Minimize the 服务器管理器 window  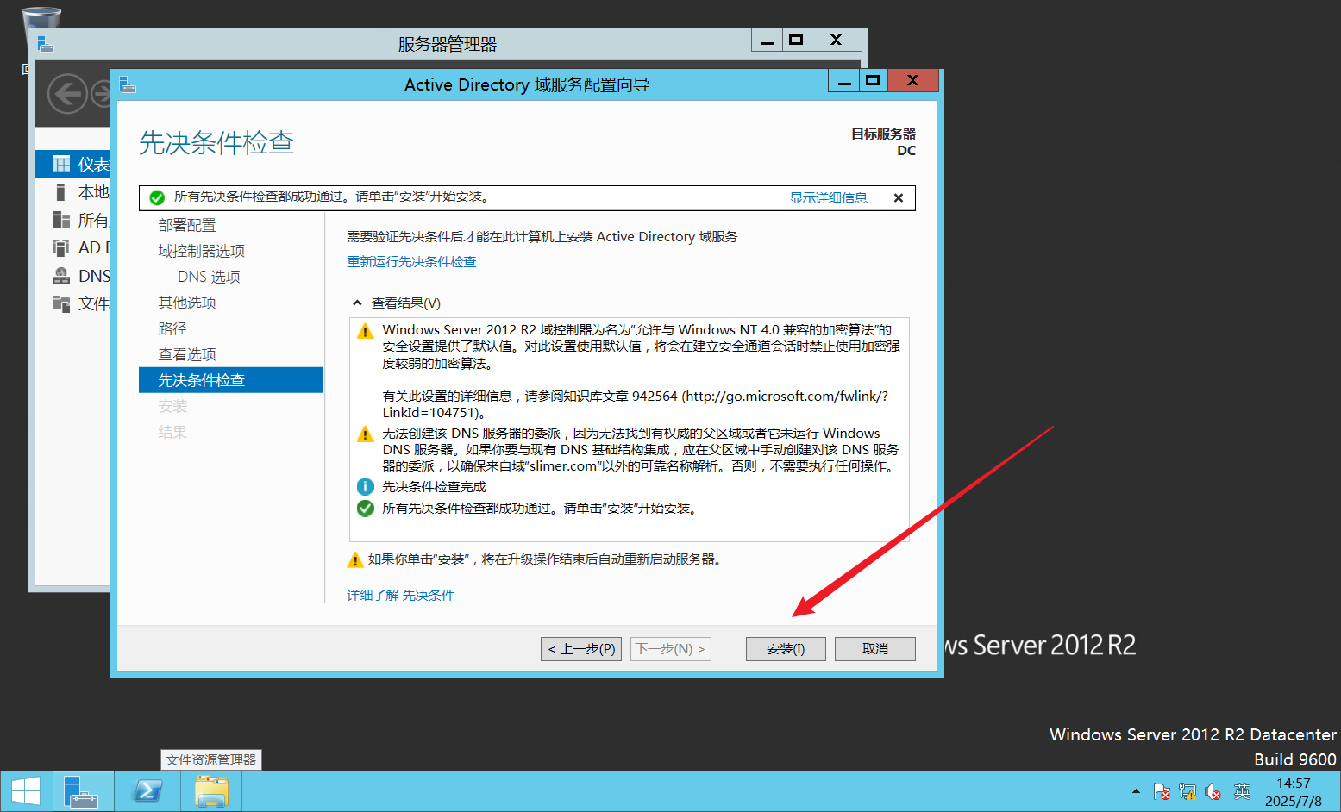pos(768,41)
